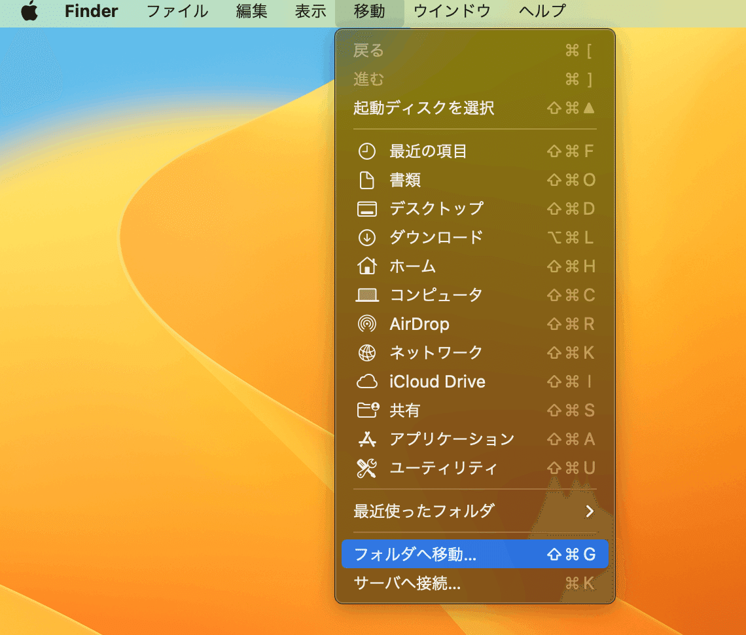
Task: Click the cloud icon beside iCloud Drive
Action: pos(367,382)
